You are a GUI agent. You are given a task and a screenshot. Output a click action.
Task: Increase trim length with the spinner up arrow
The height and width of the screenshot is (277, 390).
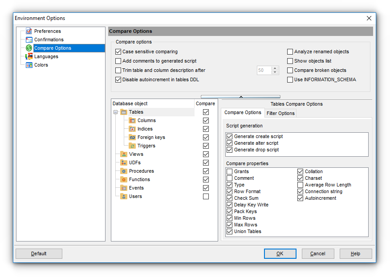click(275, 68)
